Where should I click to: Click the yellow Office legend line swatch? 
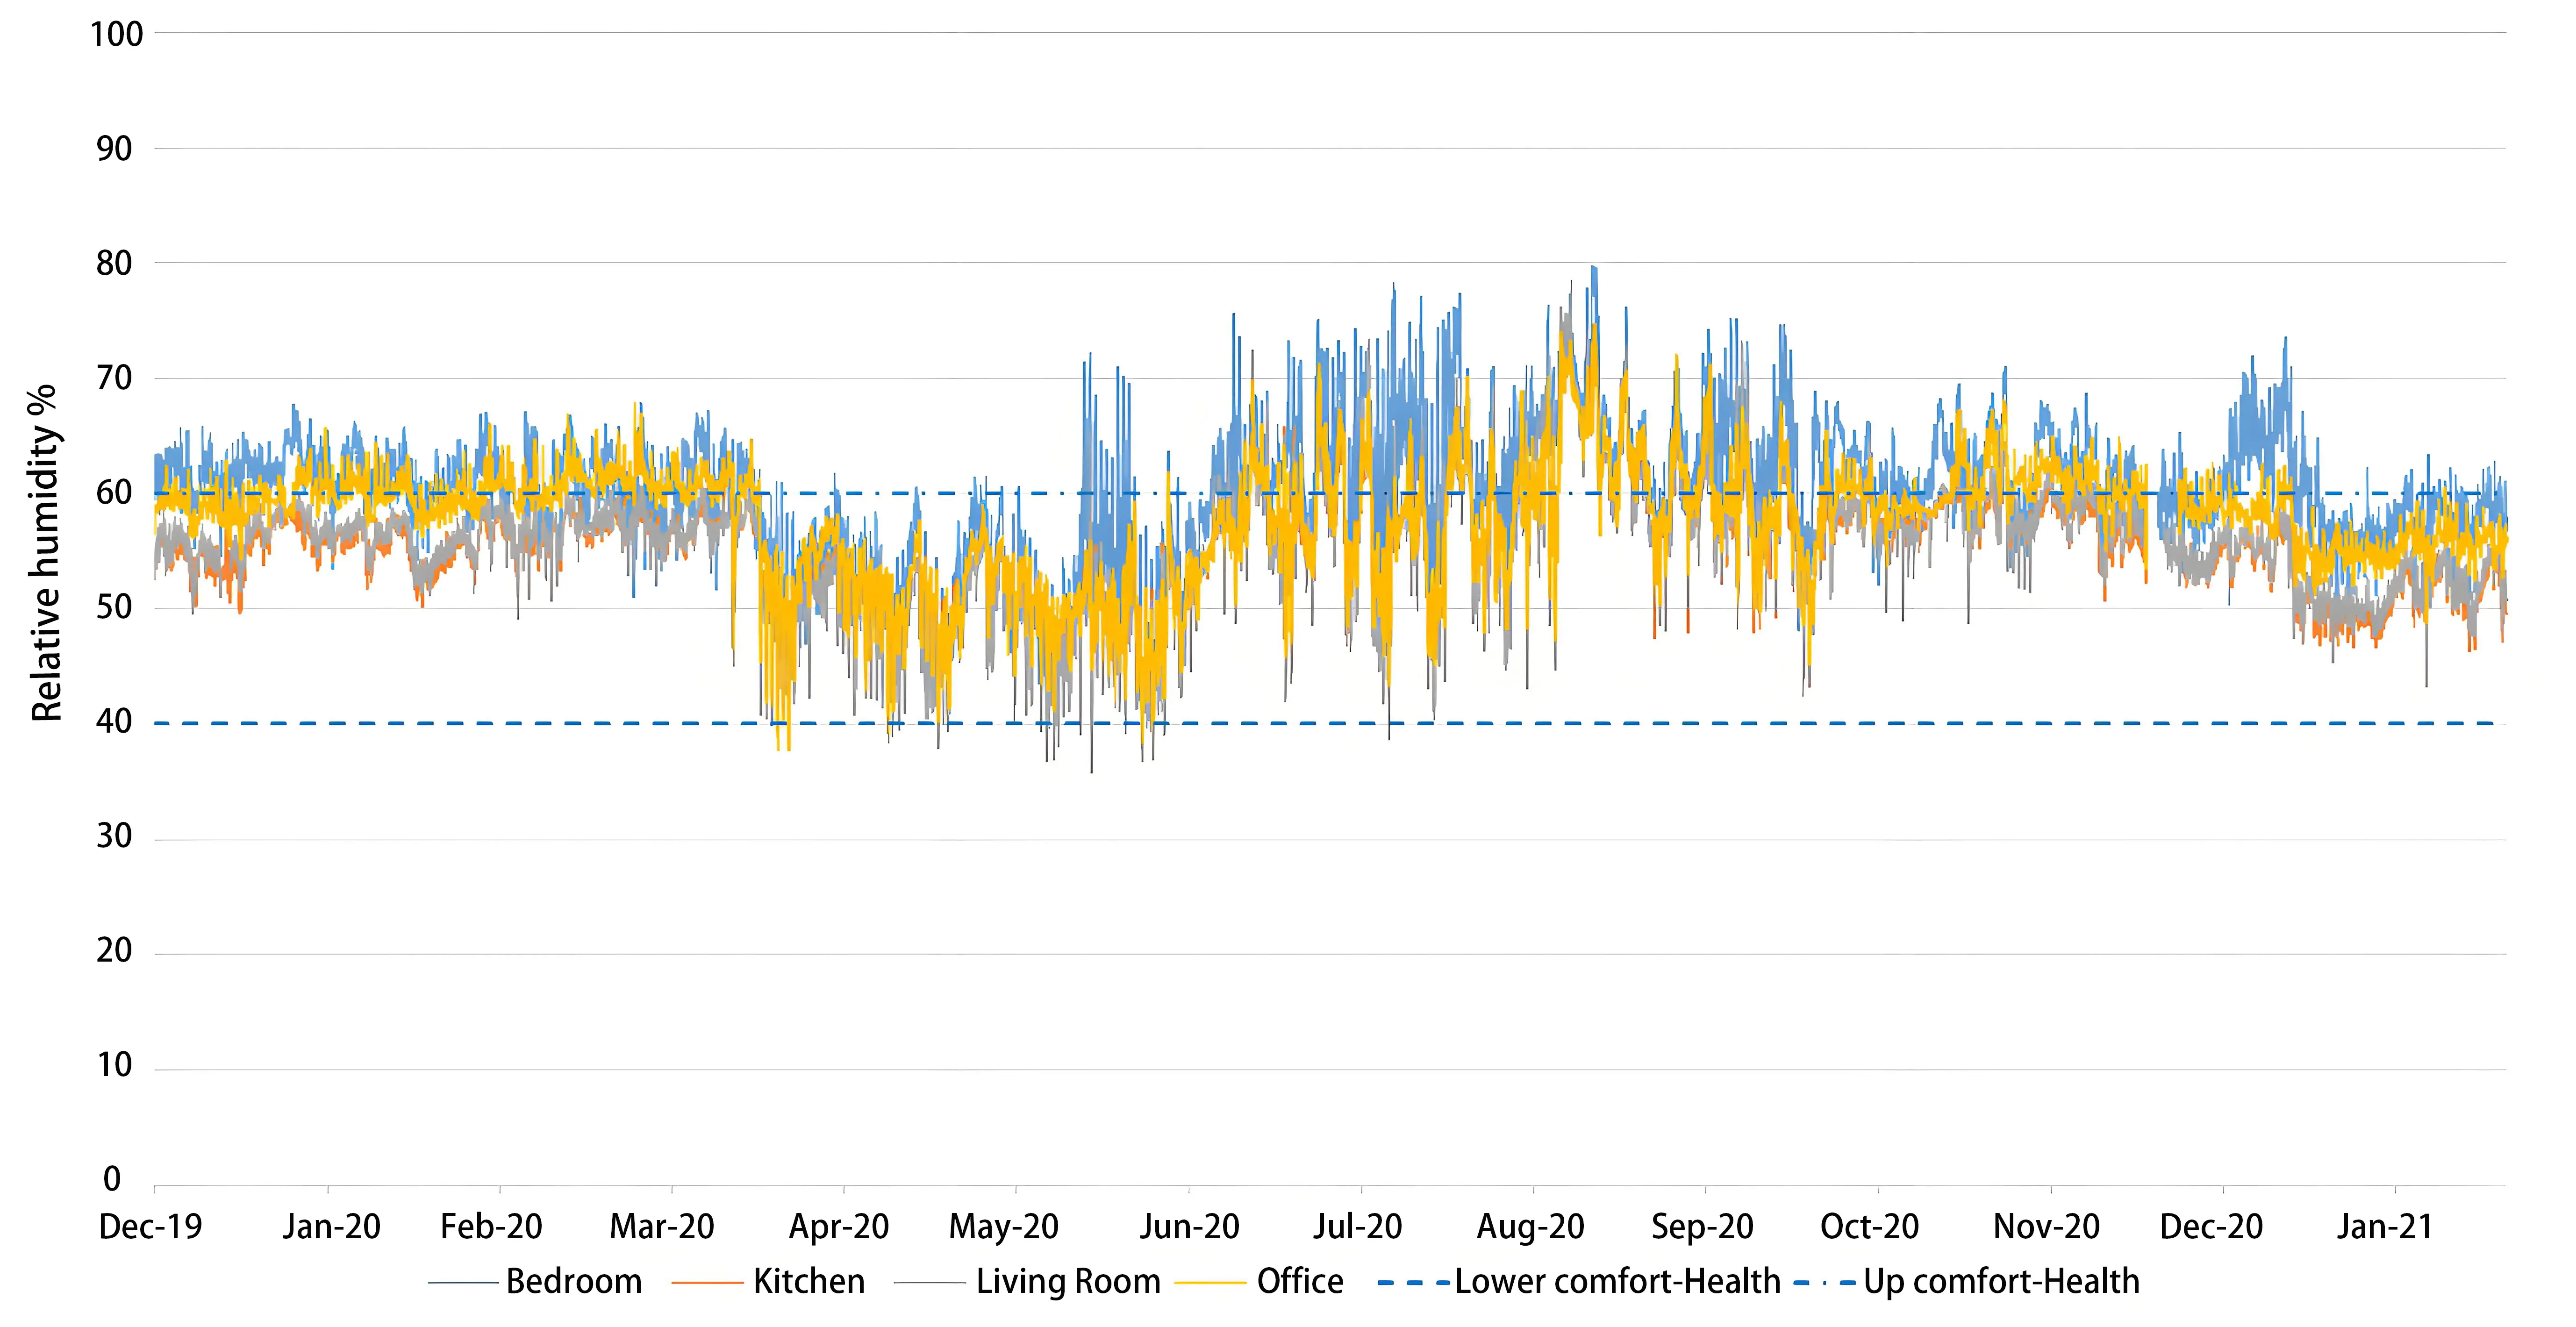click(1212, 1283)
